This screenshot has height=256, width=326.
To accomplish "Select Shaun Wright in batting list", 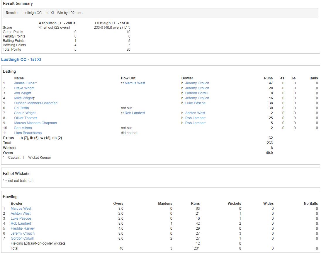I will coord(25,113).
